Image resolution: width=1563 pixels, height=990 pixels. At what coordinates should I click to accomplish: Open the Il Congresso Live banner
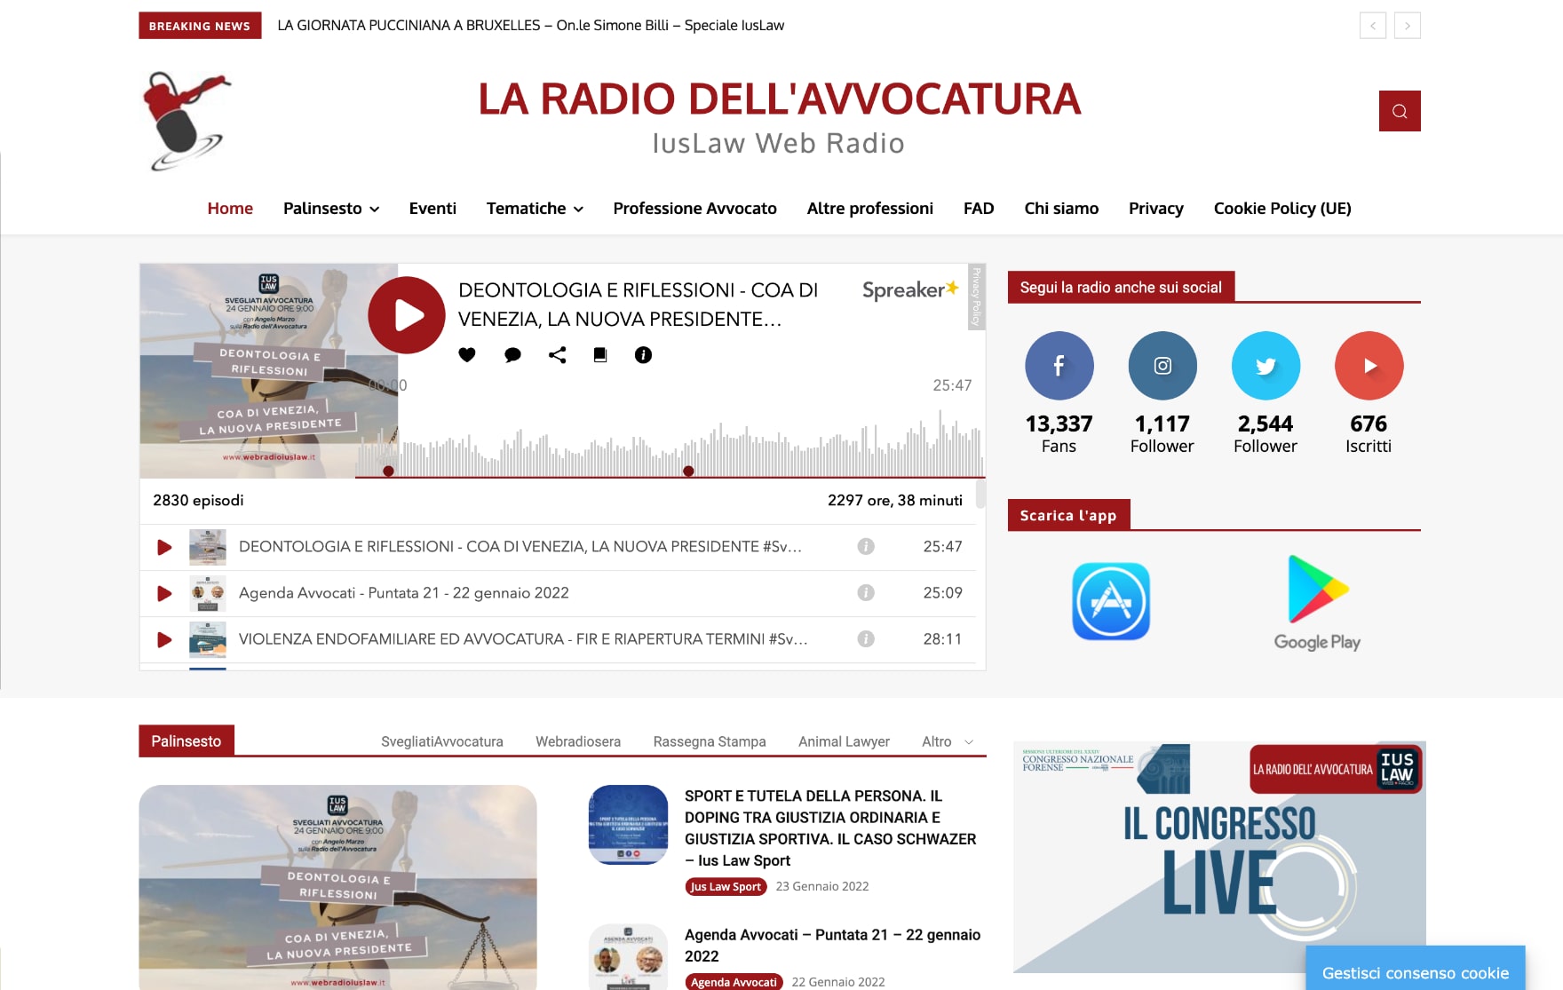[1219, 857]
